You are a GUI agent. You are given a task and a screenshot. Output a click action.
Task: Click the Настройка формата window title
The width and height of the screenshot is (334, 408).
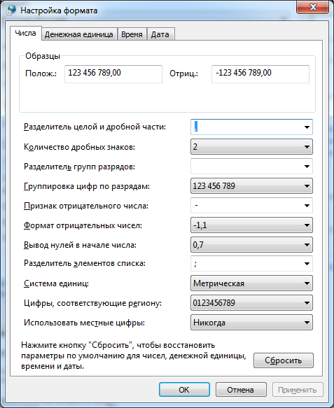click(59, 10)
